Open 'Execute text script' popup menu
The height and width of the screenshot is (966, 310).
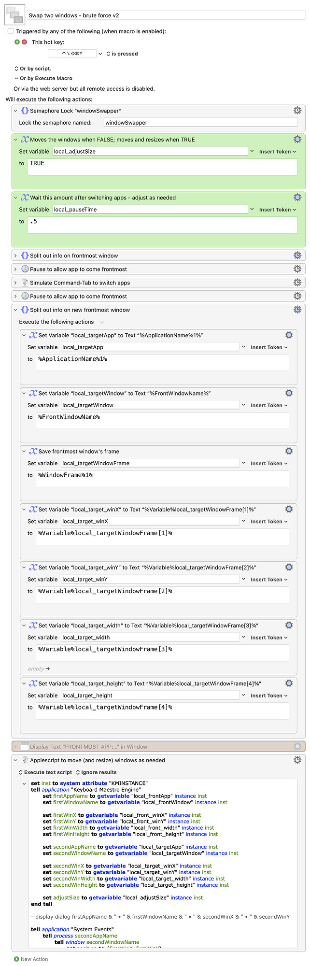pos(45,772)
